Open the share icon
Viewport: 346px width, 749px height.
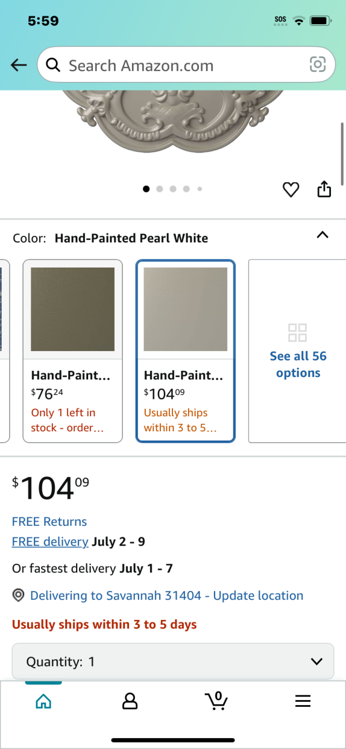(x=325, y=189)
